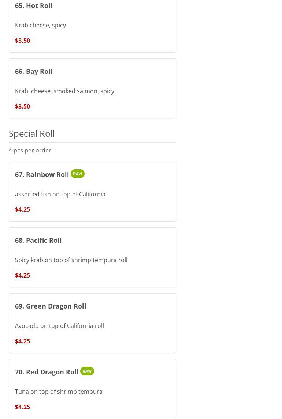The width and height of the screenshot is (282, 419).
Task: Click the Rainbow Roll $4.25 price
Action: [22, 209]
